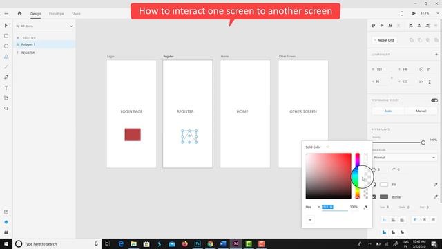Adjust the opacity slider handle
The image size is (442, 249).
[423, 142]
